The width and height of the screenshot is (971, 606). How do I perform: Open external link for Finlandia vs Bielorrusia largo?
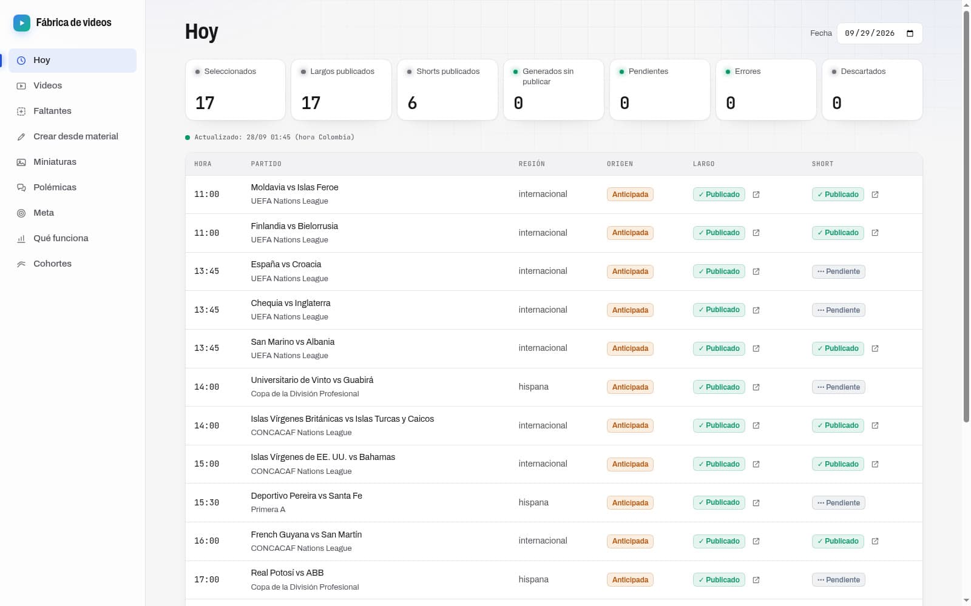pyautogui.click(x=756, y=233)
